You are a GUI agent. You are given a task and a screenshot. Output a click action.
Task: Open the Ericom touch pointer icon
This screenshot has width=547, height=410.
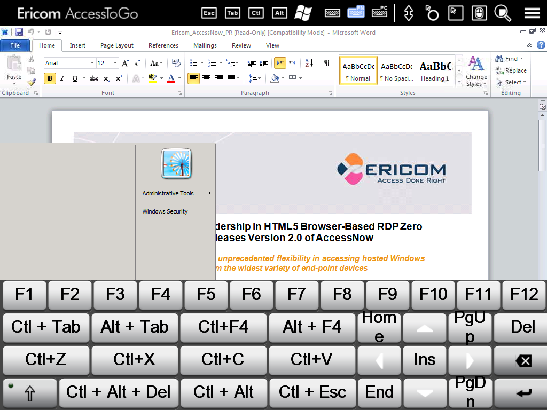(432, 13)
